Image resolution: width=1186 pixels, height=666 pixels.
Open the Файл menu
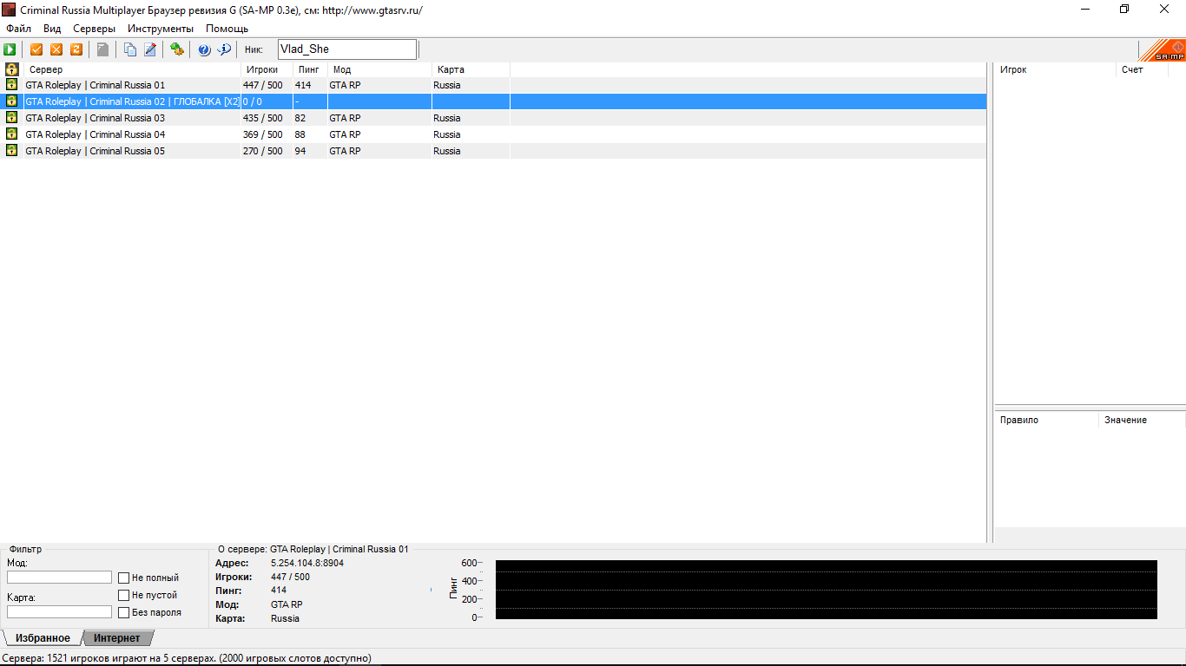tap(18, 29)
